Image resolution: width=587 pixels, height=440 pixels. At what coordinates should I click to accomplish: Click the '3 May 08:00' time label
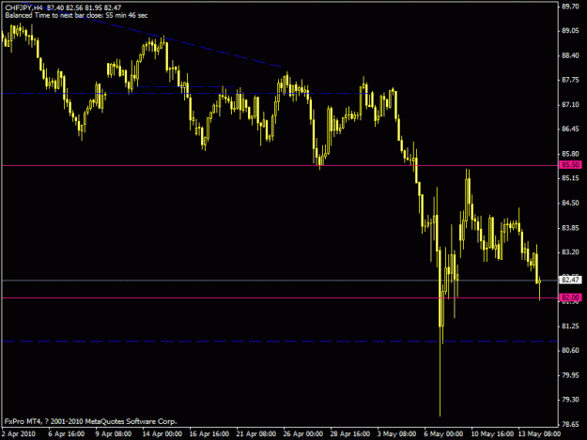point(397,434)
